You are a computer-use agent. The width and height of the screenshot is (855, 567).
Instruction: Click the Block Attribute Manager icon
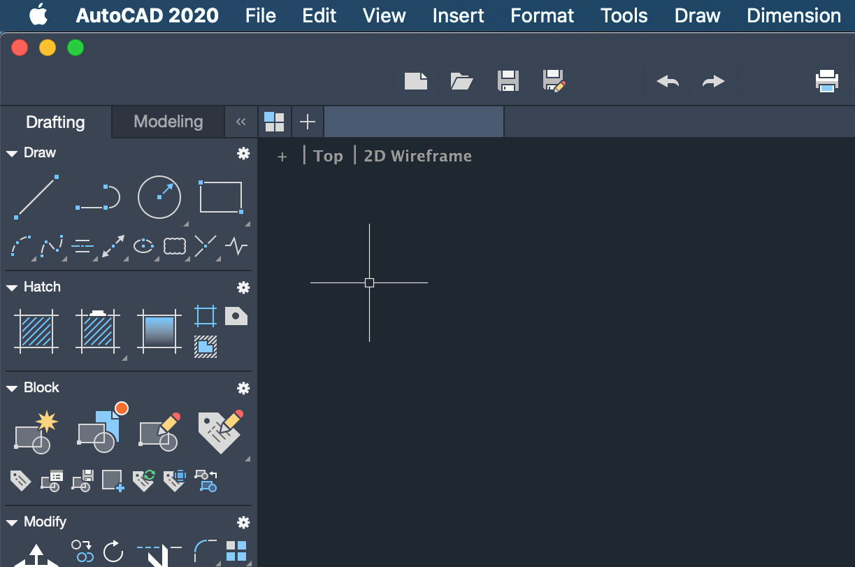tap(52, 480)
